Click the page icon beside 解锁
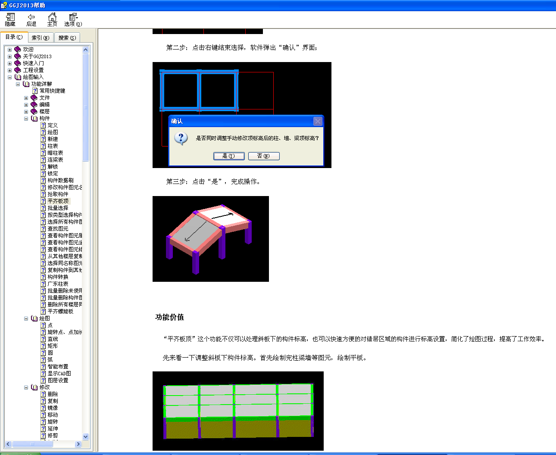The height and width of the screenshot is (455, 556). coord(43,167)
